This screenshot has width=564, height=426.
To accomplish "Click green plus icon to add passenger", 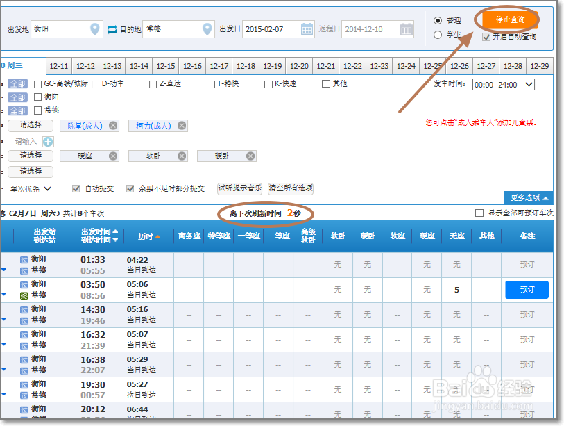I will point(49,141).
